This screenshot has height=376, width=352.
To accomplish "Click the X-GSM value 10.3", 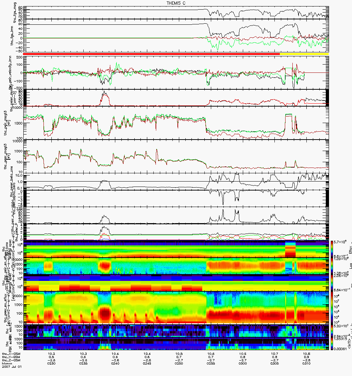I will click(x=83, y=354).
